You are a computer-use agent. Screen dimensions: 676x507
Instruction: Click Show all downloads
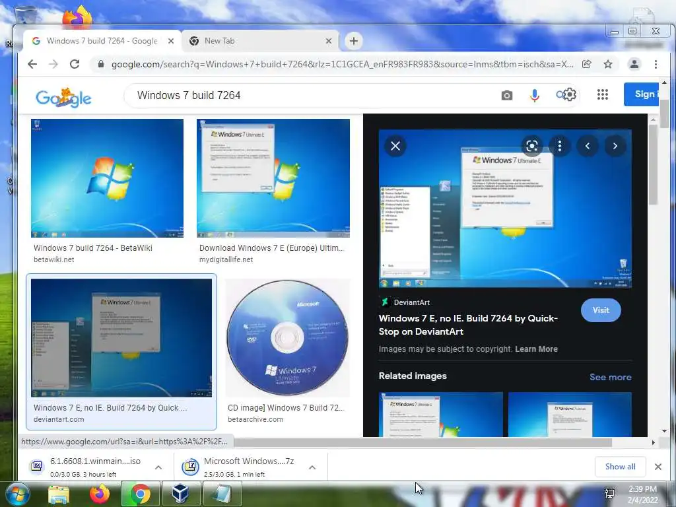620,467
